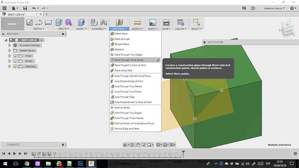Click the Add-Ins scripts icon
299x168 pixels.
pyautogui.click(x=180, y=23)
